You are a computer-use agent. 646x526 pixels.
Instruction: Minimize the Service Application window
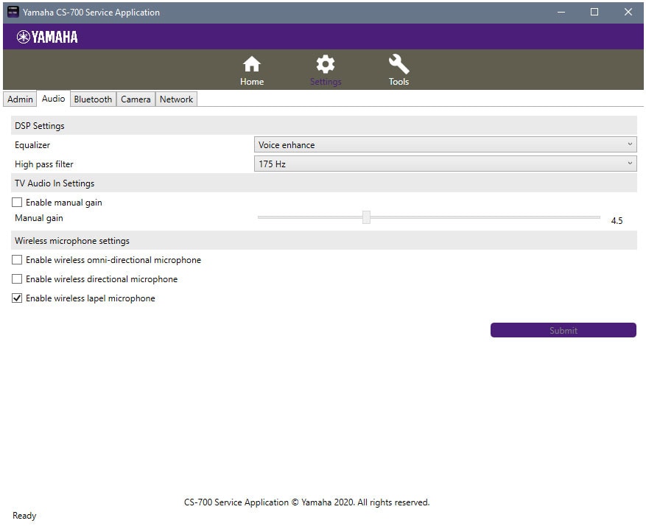coord(561,12)
